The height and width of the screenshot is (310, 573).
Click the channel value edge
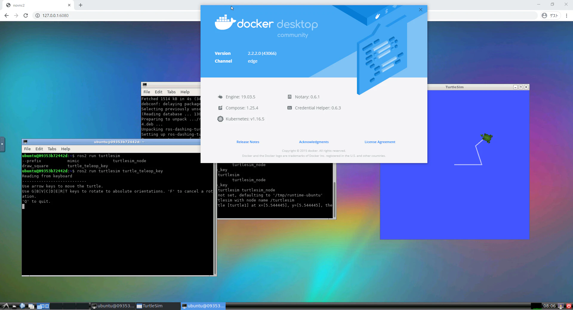point(252,61)
